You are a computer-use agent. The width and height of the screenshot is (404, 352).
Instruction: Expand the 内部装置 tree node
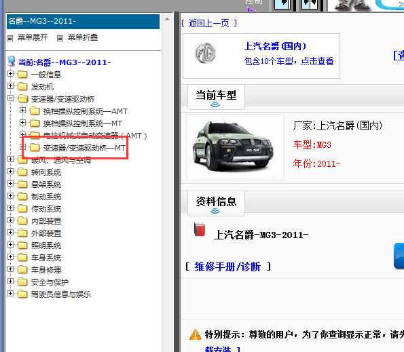pyautogui.click(x=10, y=220)
